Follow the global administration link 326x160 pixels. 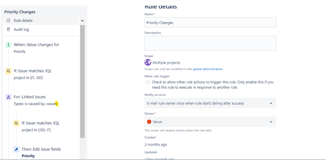click(208, 69)
